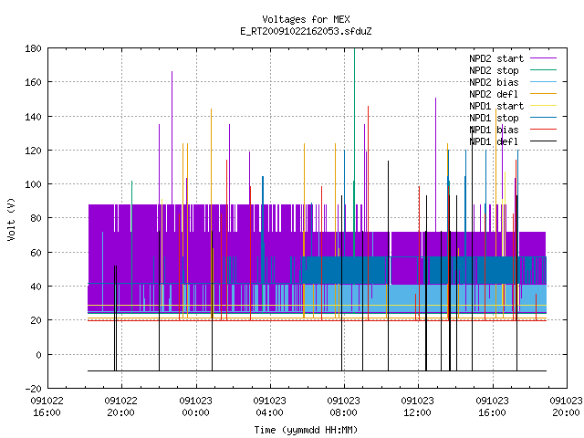Viewport: 584px width, 438px height.
Task: Select the 'NPD1 defl' legend label
Action: click(x=494, y=142)
